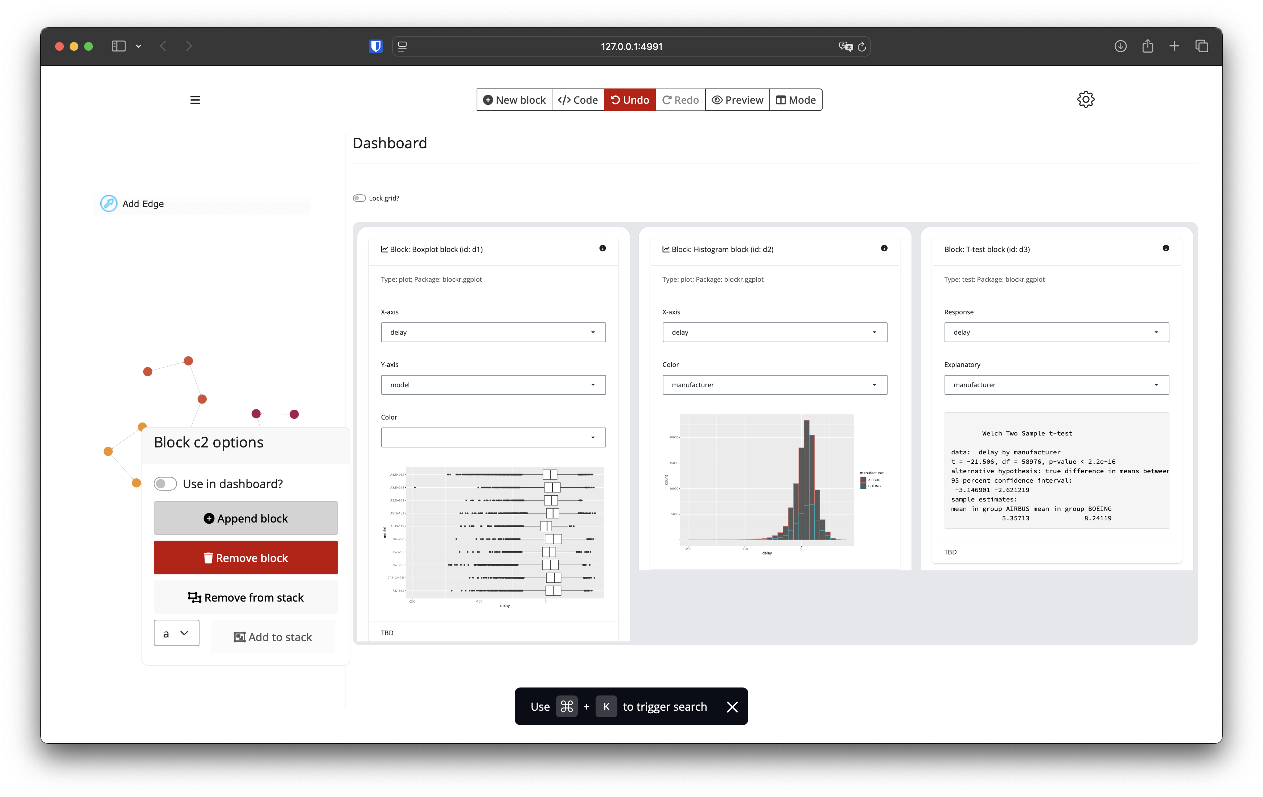Open the stack selector showing 'a'
Image resolution: width=1263 pixels, height=797 pixels.
tap(176, 633)
